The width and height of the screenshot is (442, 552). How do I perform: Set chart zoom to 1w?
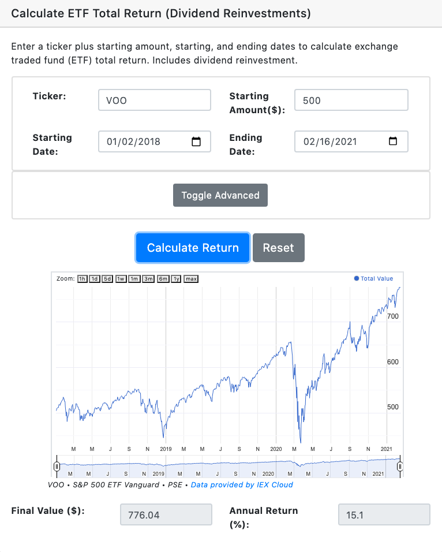click(121, 279)
